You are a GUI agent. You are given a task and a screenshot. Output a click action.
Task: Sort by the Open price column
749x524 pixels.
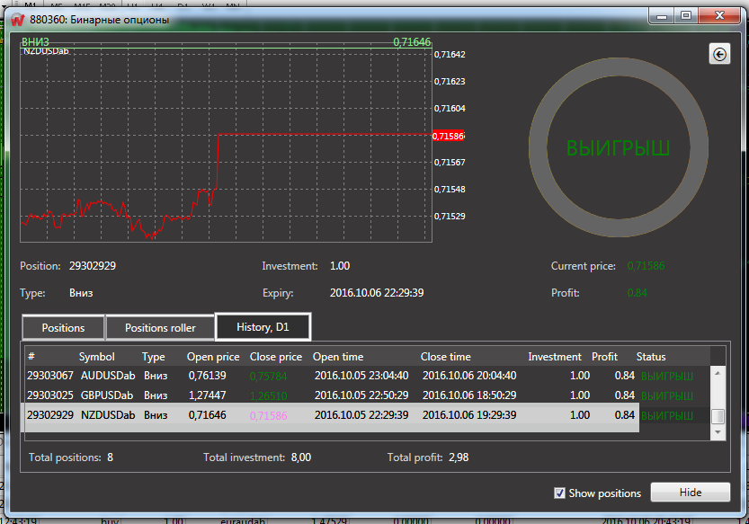[213, 357]
